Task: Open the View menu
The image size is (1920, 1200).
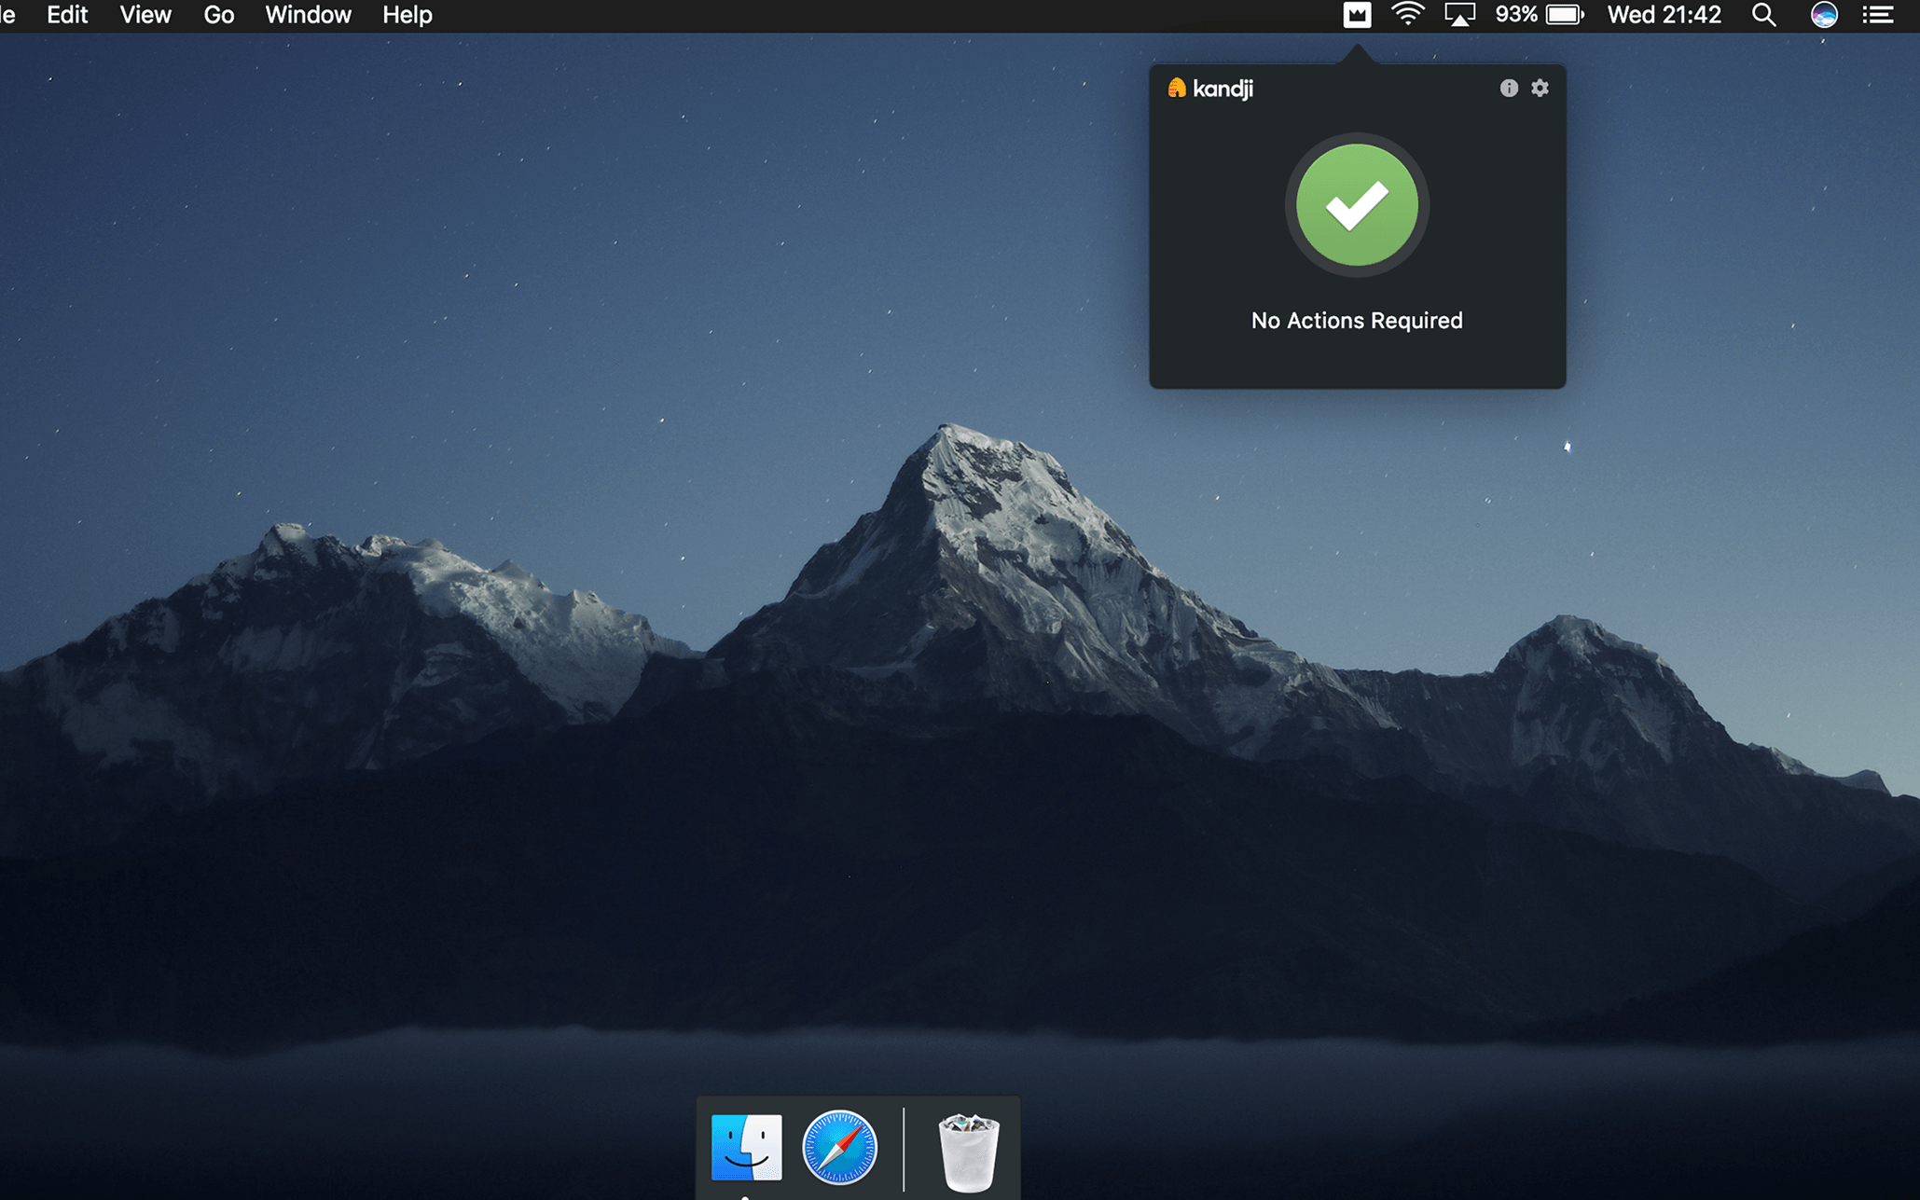Action: (x=145, y=15)
